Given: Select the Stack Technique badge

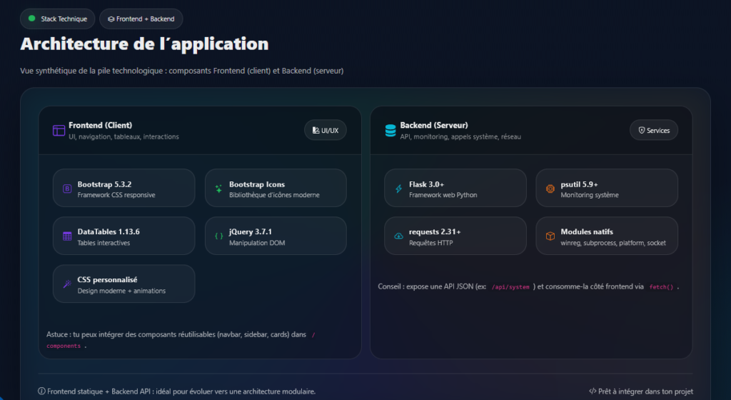Looking at the screenshot, I should point(56,19).
